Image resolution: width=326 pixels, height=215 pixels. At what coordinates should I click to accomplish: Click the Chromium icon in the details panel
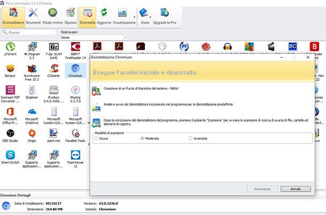click(x=6, y=206)
